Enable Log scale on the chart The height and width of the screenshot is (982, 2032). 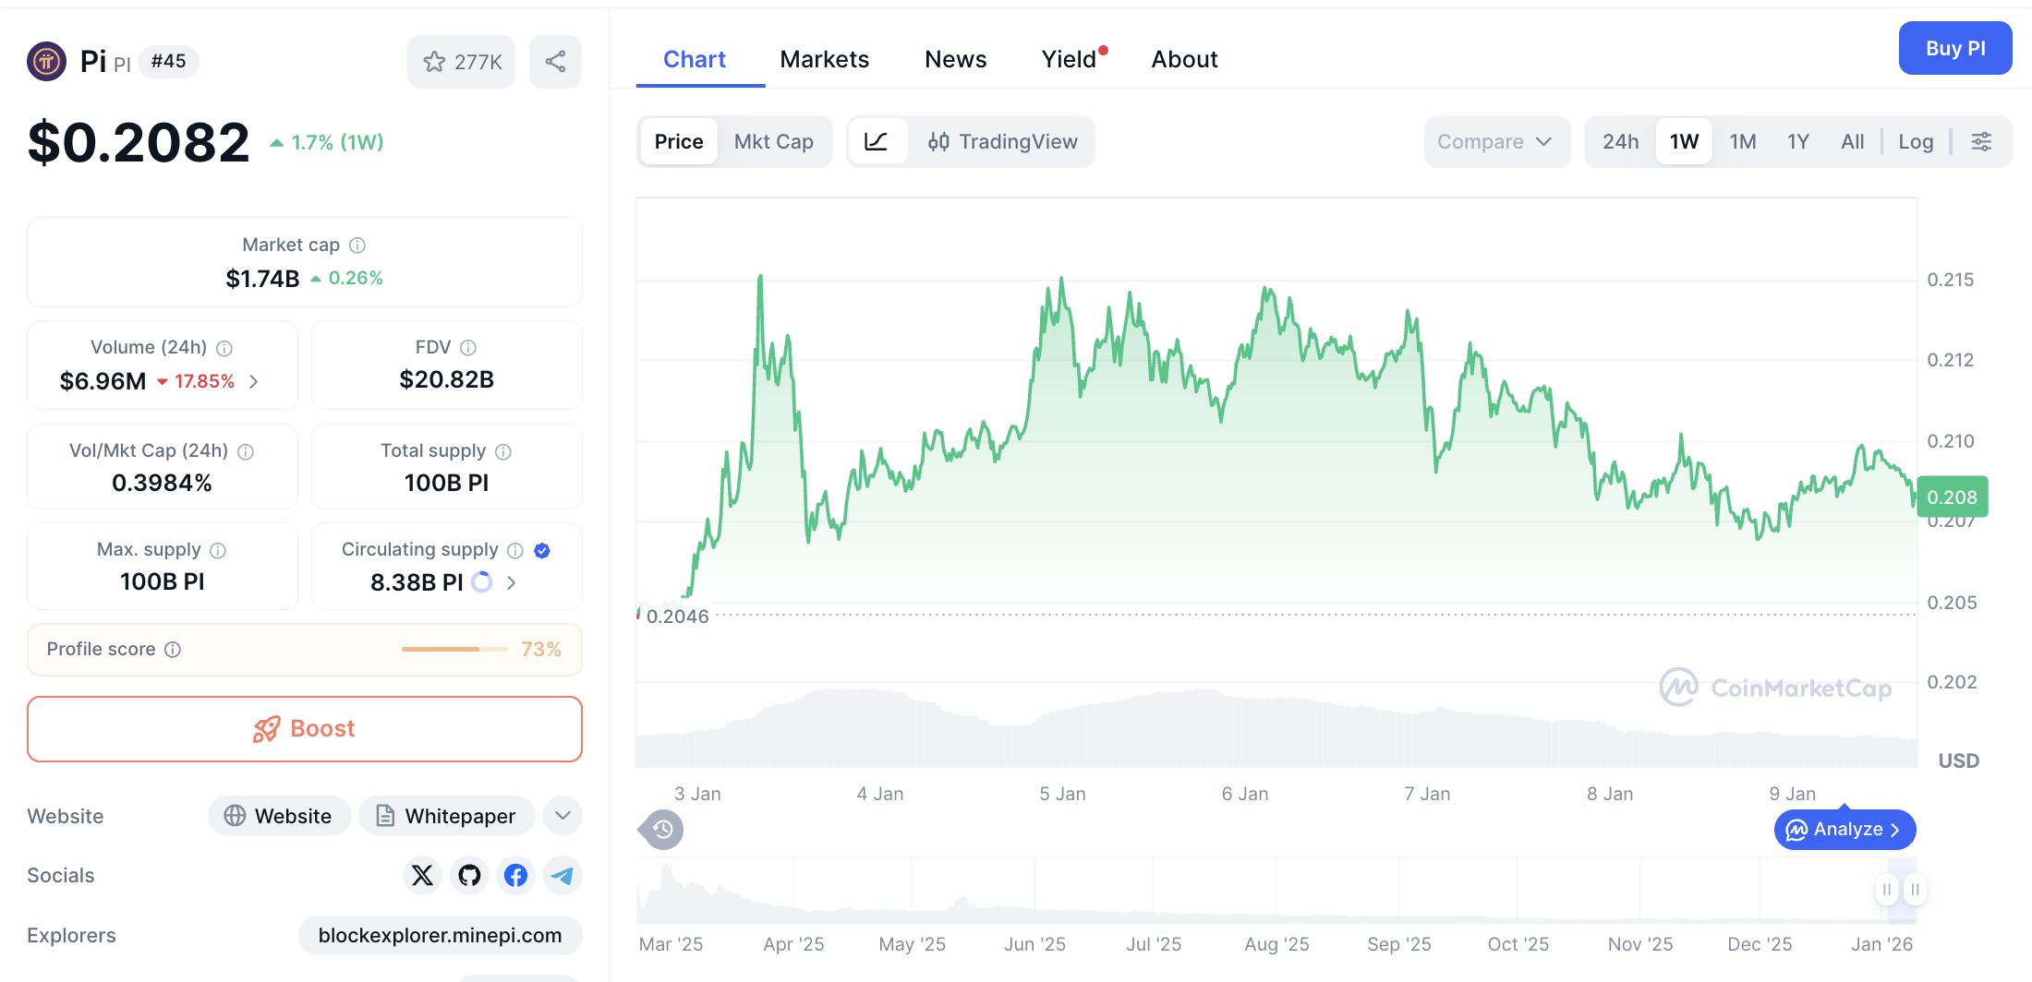(x=1916, y=141)
